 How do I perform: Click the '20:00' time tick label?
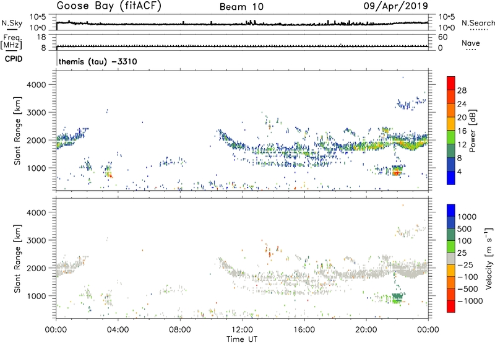coord(366,330)
